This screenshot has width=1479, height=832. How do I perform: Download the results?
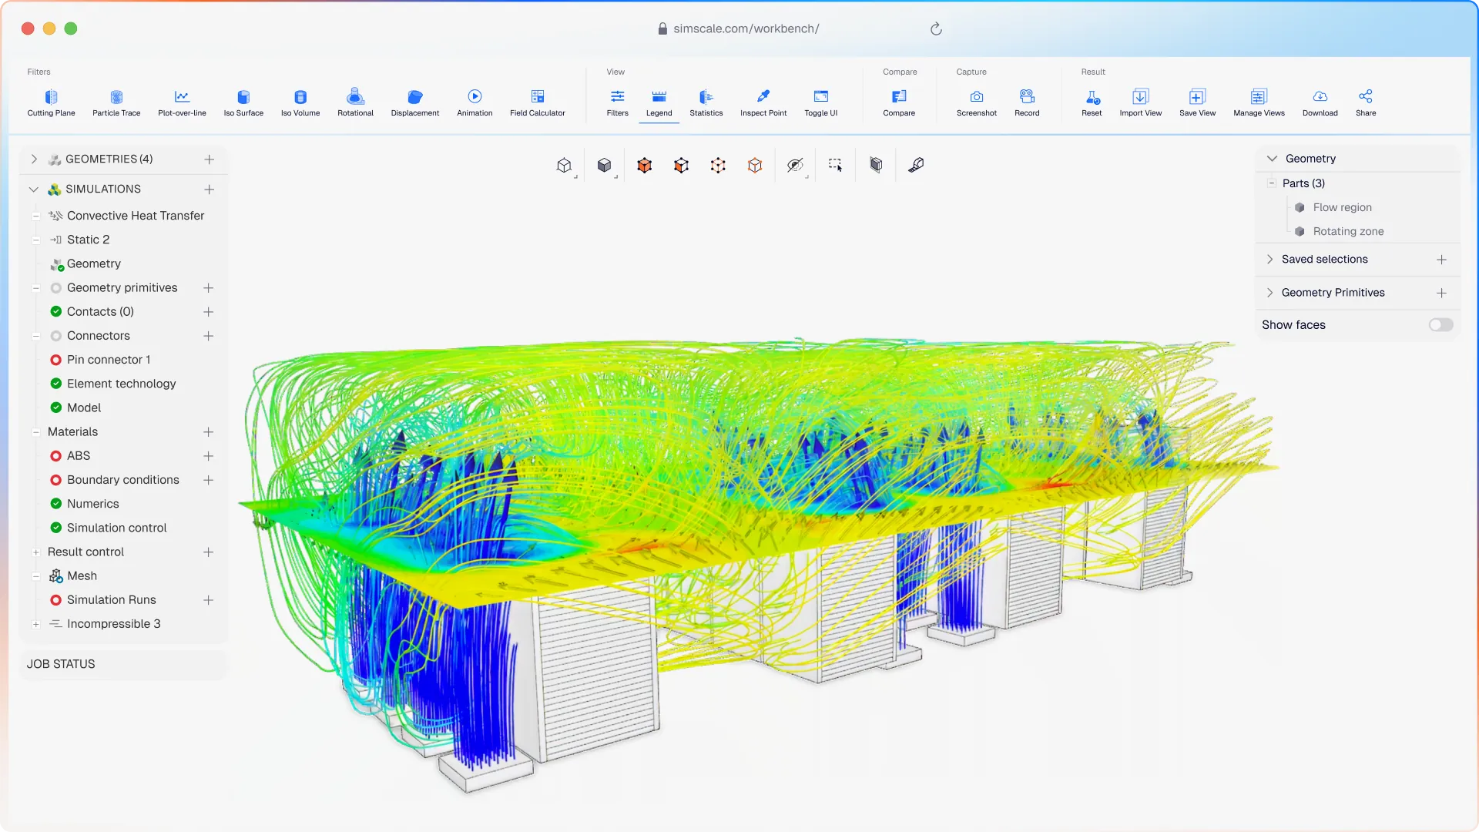pos(1320,102)
